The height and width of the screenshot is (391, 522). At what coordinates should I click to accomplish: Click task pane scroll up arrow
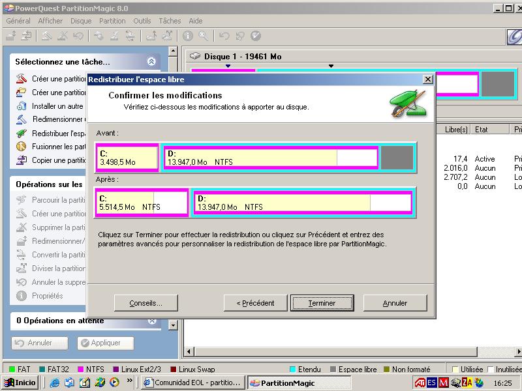pos(173,51)
